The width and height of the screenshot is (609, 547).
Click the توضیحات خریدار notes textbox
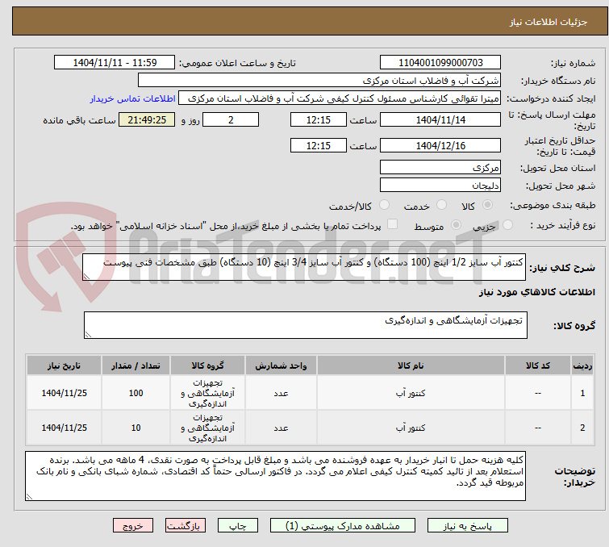[275, 476]
